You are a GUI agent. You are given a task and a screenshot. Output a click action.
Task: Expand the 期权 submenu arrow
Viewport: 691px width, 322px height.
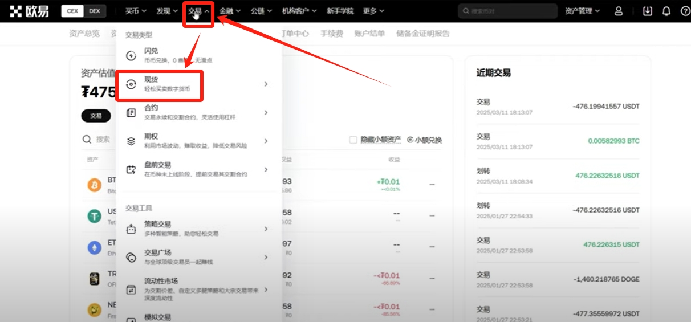point(266,141)
